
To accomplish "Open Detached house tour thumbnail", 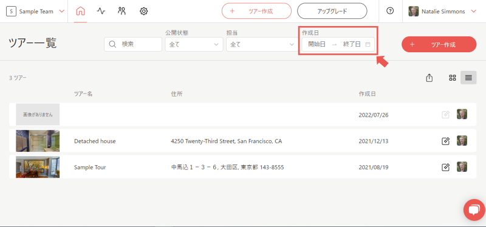I will (38, 141).
